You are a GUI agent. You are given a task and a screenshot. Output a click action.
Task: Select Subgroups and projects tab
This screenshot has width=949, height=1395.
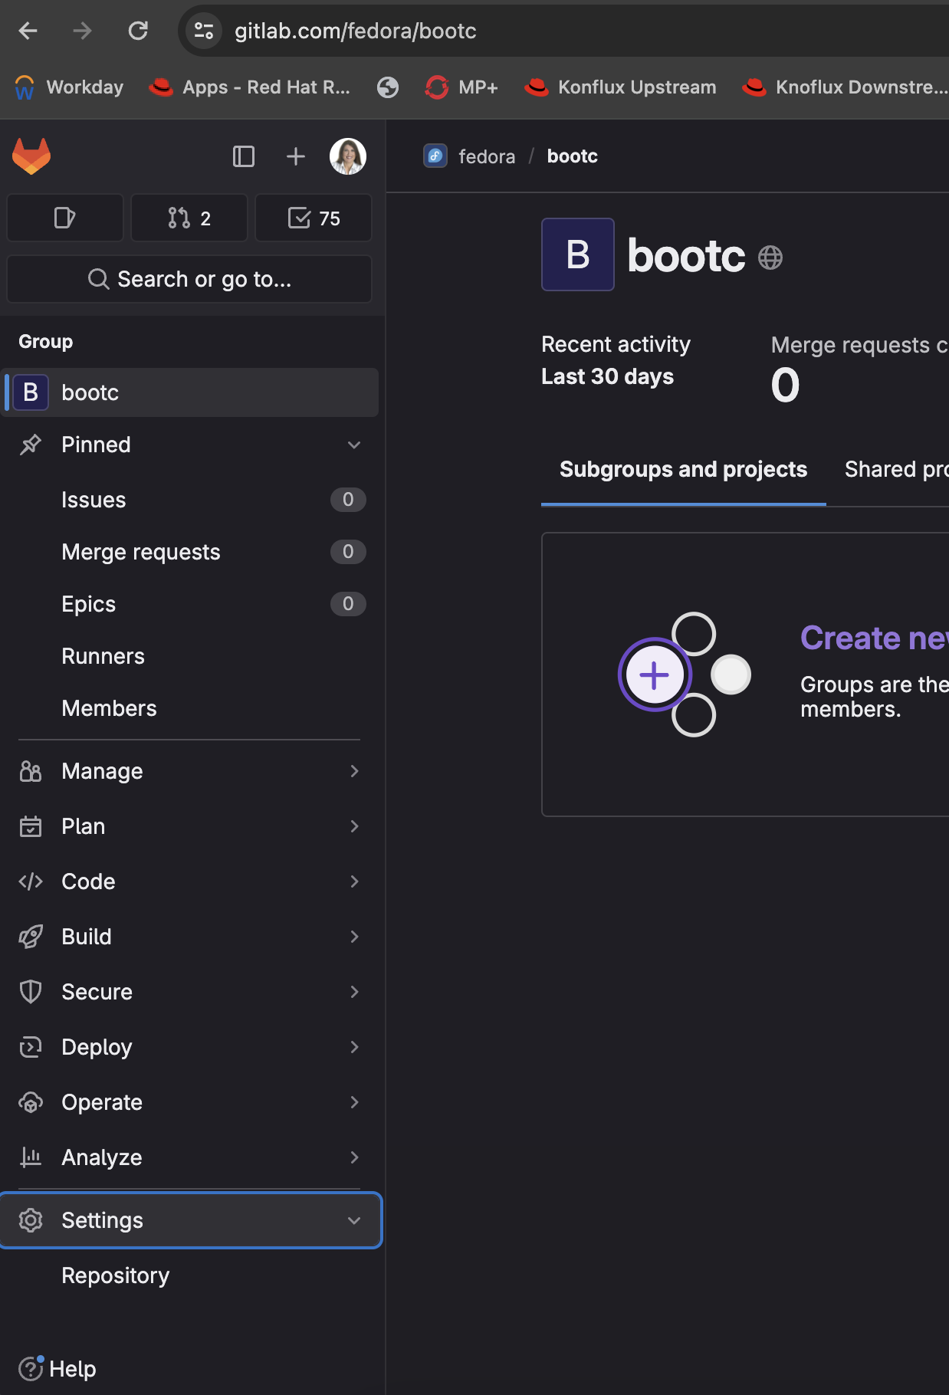(x=684, y=469)
